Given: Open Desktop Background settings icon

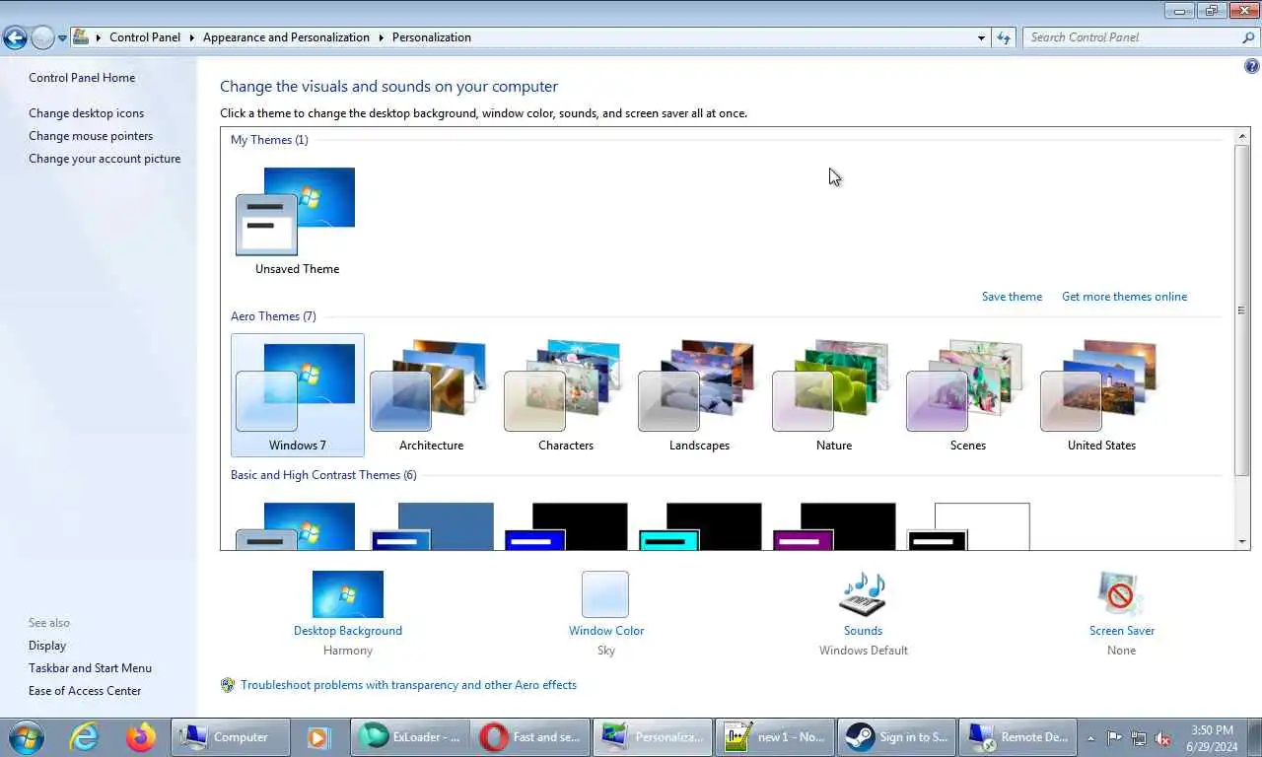Looking at the screenshot, I should click(x=348, y=594).
